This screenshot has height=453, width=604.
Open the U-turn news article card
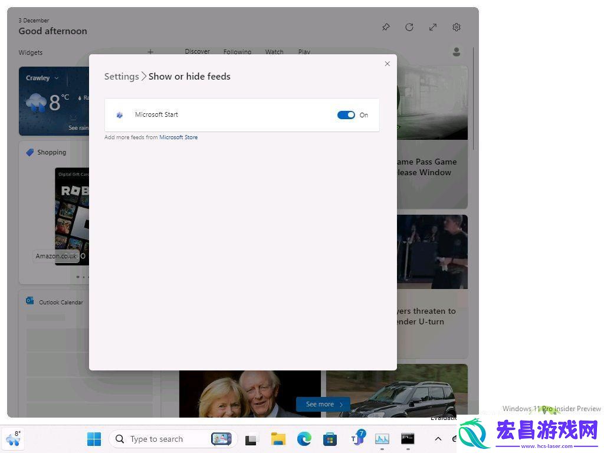point(432,286)
